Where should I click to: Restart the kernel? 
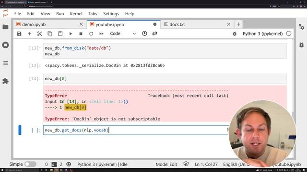[91, 34]
